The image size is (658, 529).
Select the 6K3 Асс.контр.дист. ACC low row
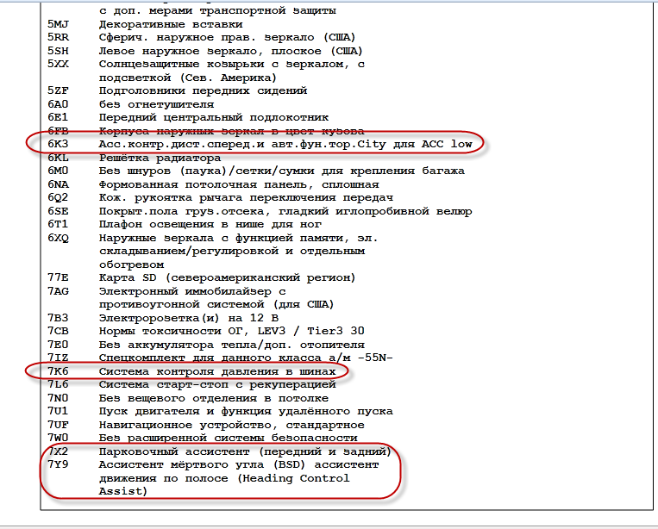(x=260, y=144)
